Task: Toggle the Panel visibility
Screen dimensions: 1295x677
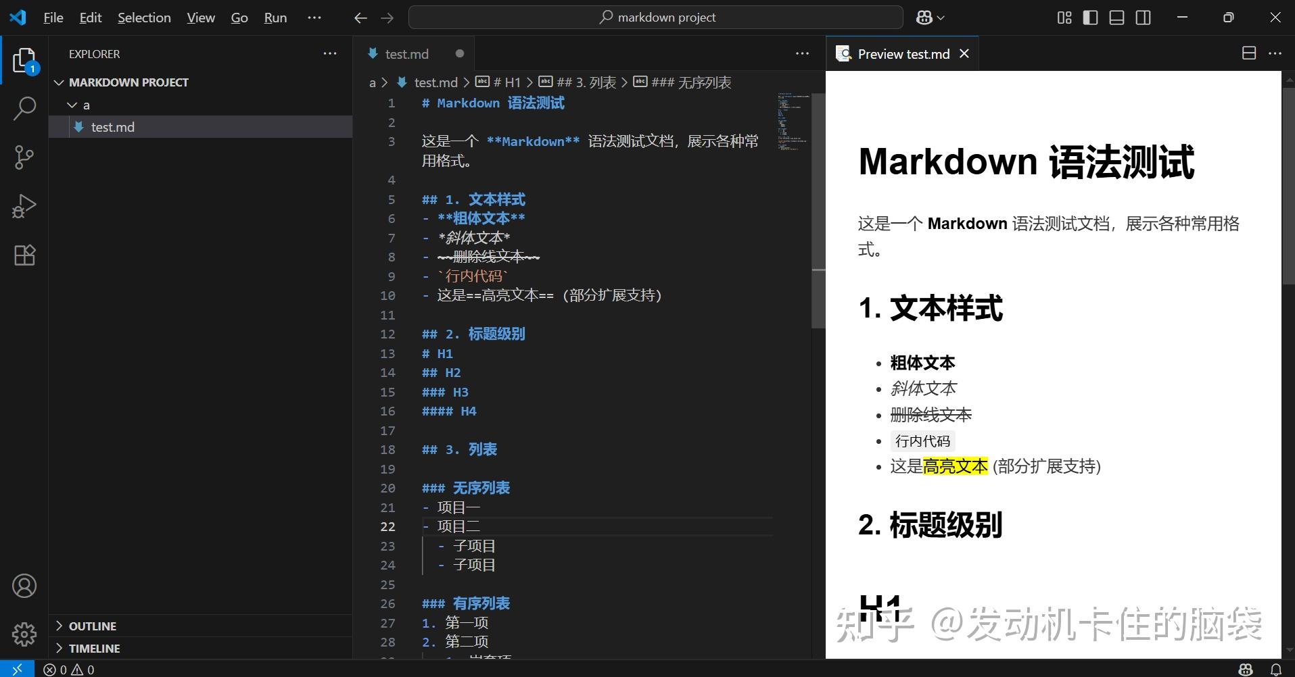Action: (x=1116, y=18)
